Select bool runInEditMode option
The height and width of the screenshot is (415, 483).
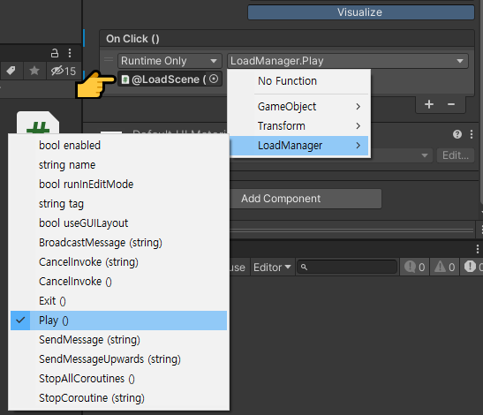tap(118, 185)
